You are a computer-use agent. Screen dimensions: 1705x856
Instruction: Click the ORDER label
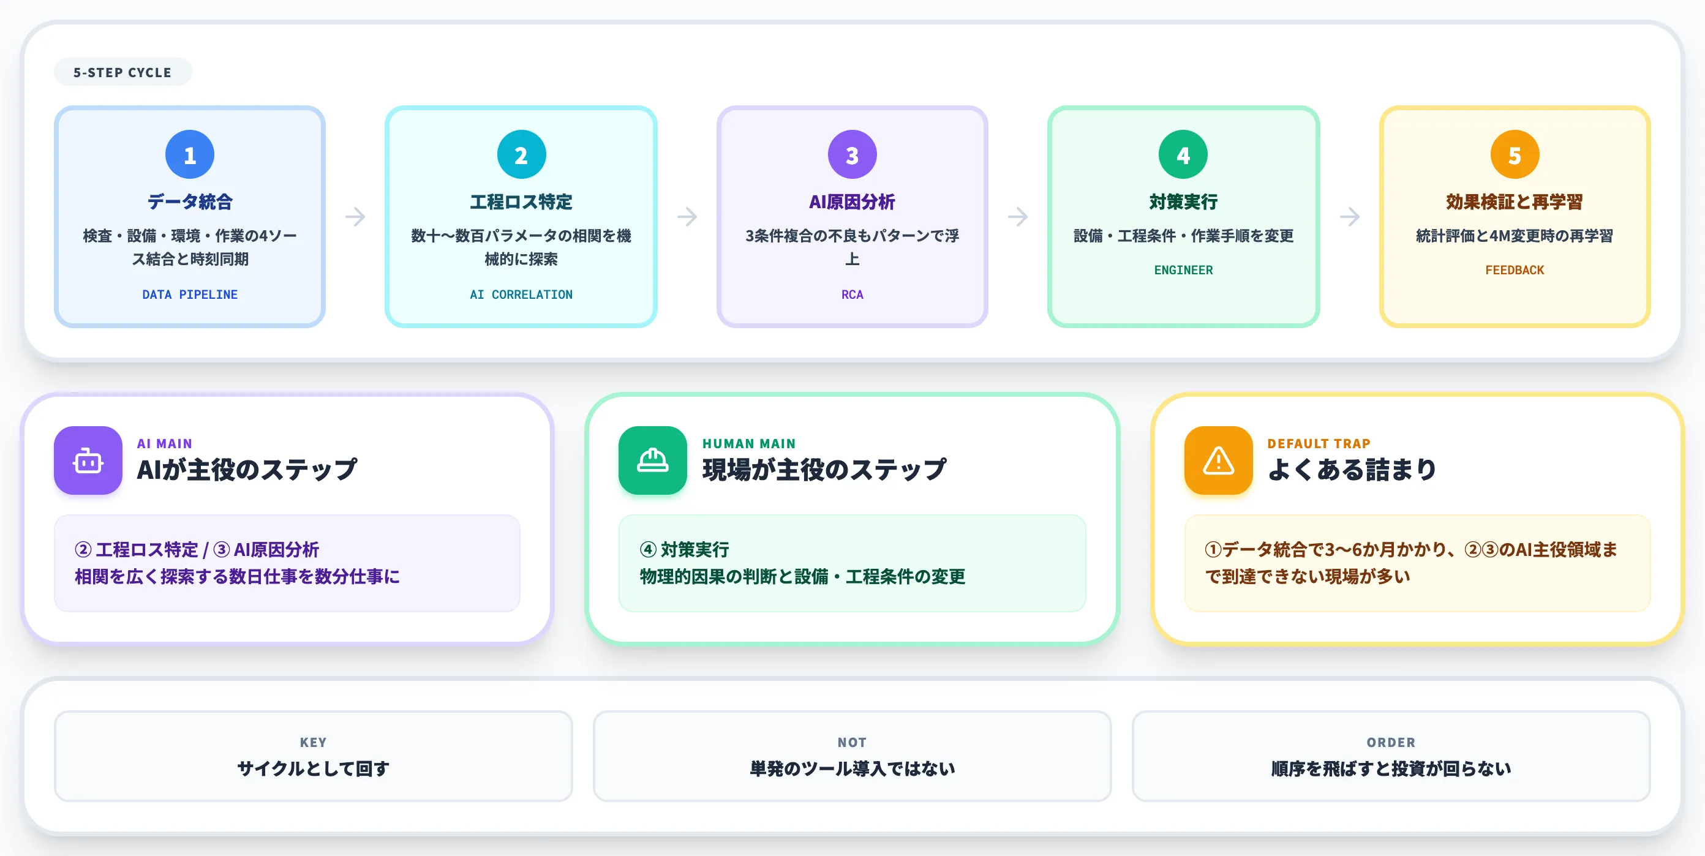coord(1391,742)
